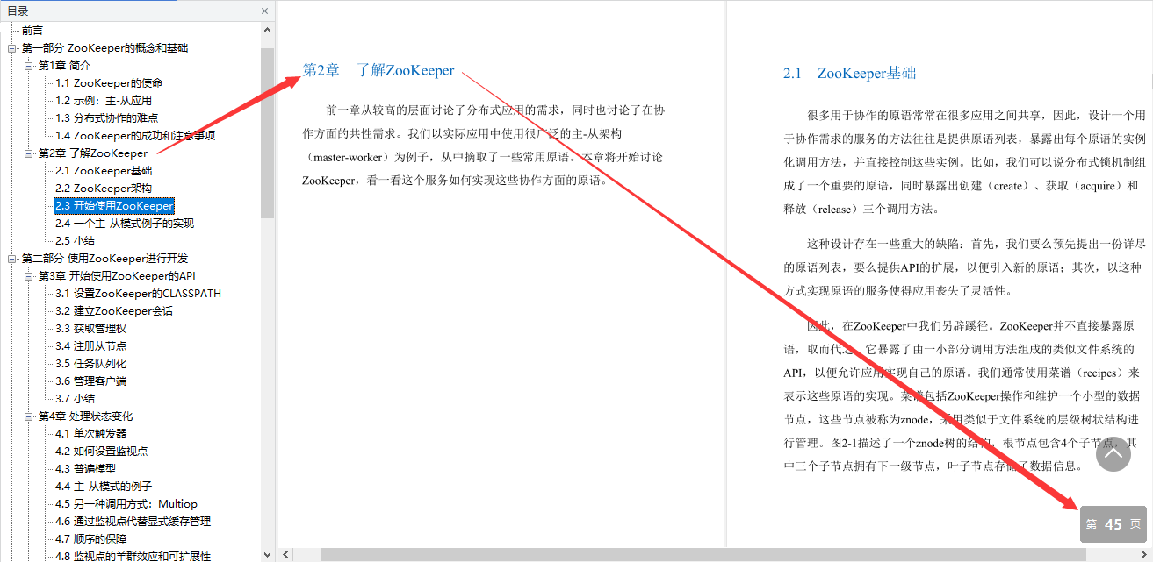Select 4.2 如何设置监视点
1153x562 pixels.
(102, 452)
